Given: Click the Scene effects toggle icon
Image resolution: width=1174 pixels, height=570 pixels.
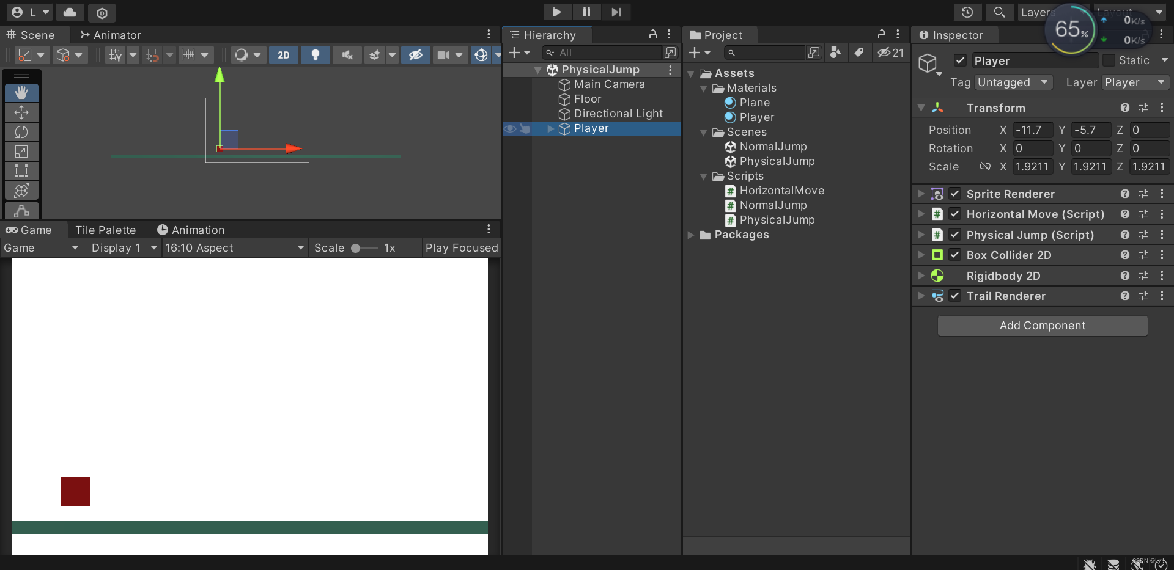Looking at the screenshot, I should point(374,55).
